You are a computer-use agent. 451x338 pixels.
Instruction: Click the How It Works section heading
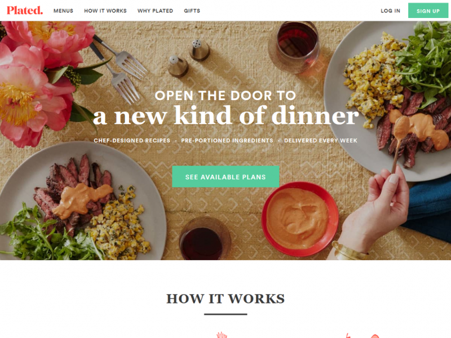[225, 299]
